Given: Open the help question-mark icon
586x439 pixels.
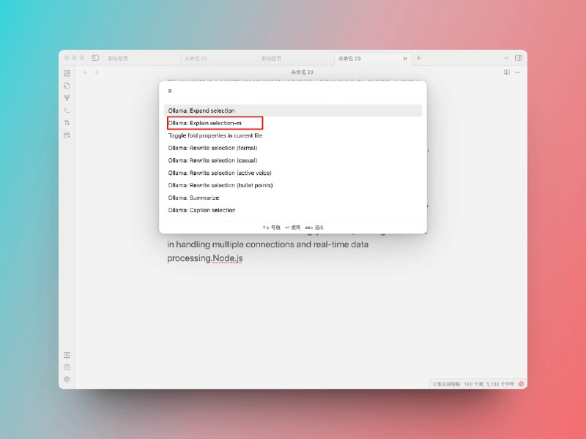Looking at the screenshot, I should click(67, 367).
